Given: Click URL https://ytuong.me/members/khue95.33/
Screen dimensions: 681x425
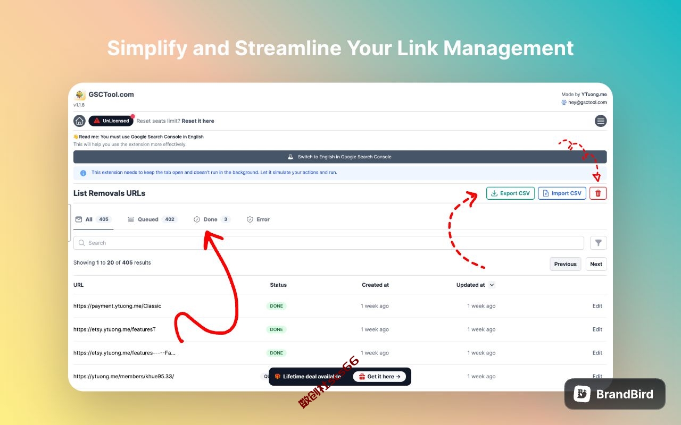Looking at the screenshot, I should pyautogui.click(x=123, y=377).
